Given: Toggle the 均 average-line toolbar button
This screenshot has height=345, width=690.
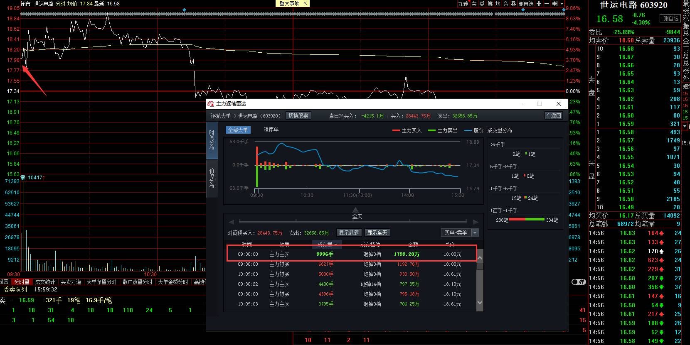Looking at the screenshot, I should pyautogui.click(x=498, y=3).
